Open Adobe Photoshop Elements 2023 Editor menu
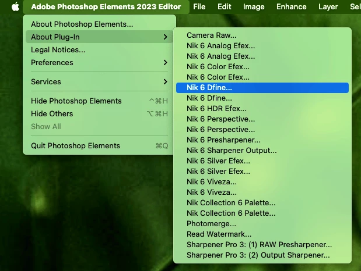The image size is (361, 271). [x=106, y=6]
